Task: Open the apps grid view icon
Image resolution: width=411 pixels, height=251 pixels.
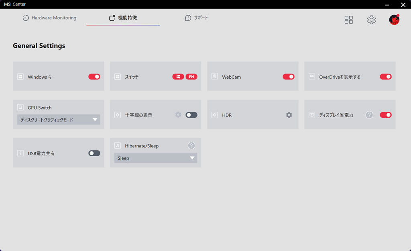Action: click(x=348, y=20)
